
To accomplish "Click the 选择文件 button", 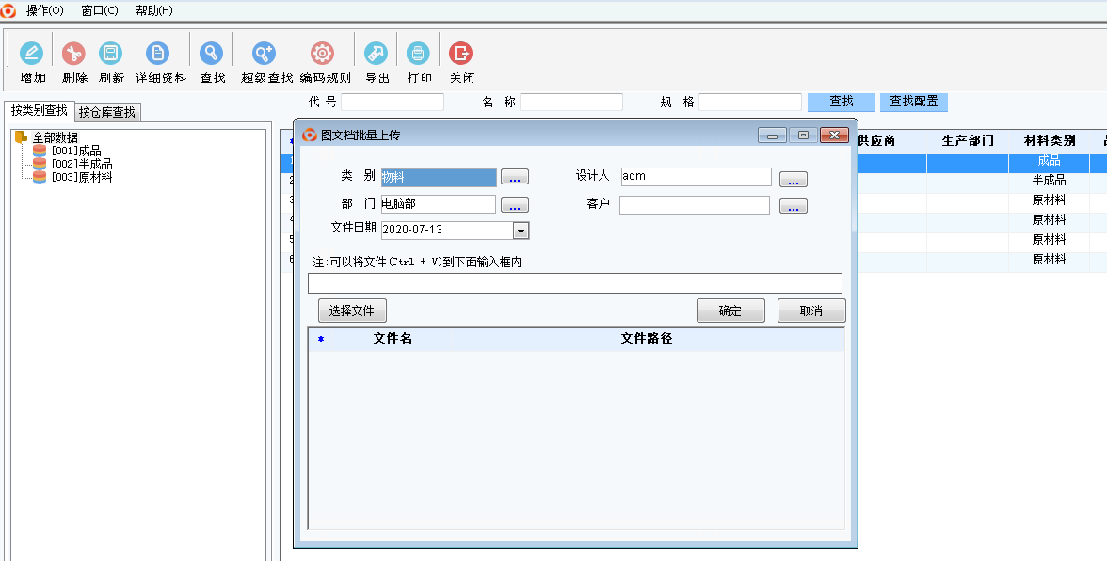I will [x=352, y=311].
